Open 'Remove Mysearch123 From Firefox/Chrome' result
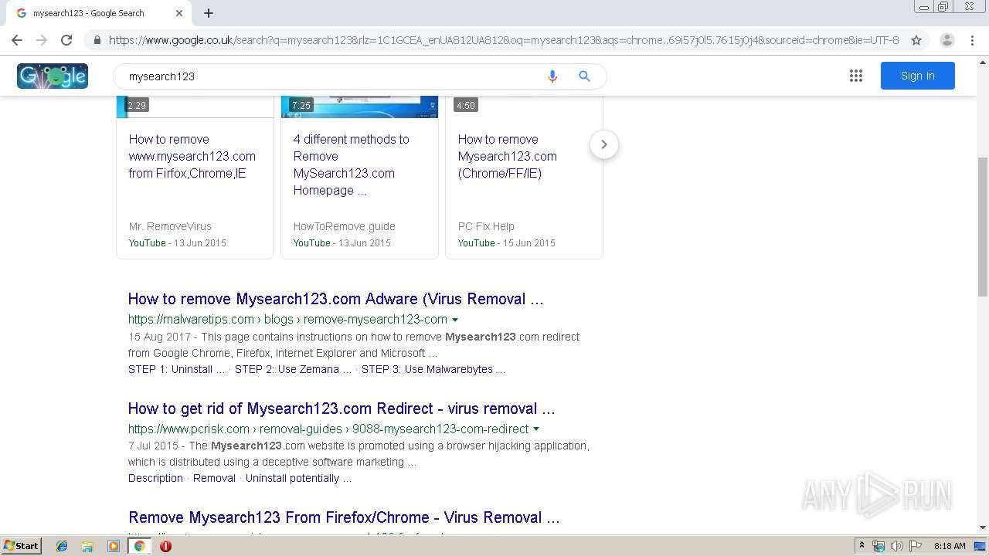Viewport: 989px width, 556px height. [x=344, y=517]
